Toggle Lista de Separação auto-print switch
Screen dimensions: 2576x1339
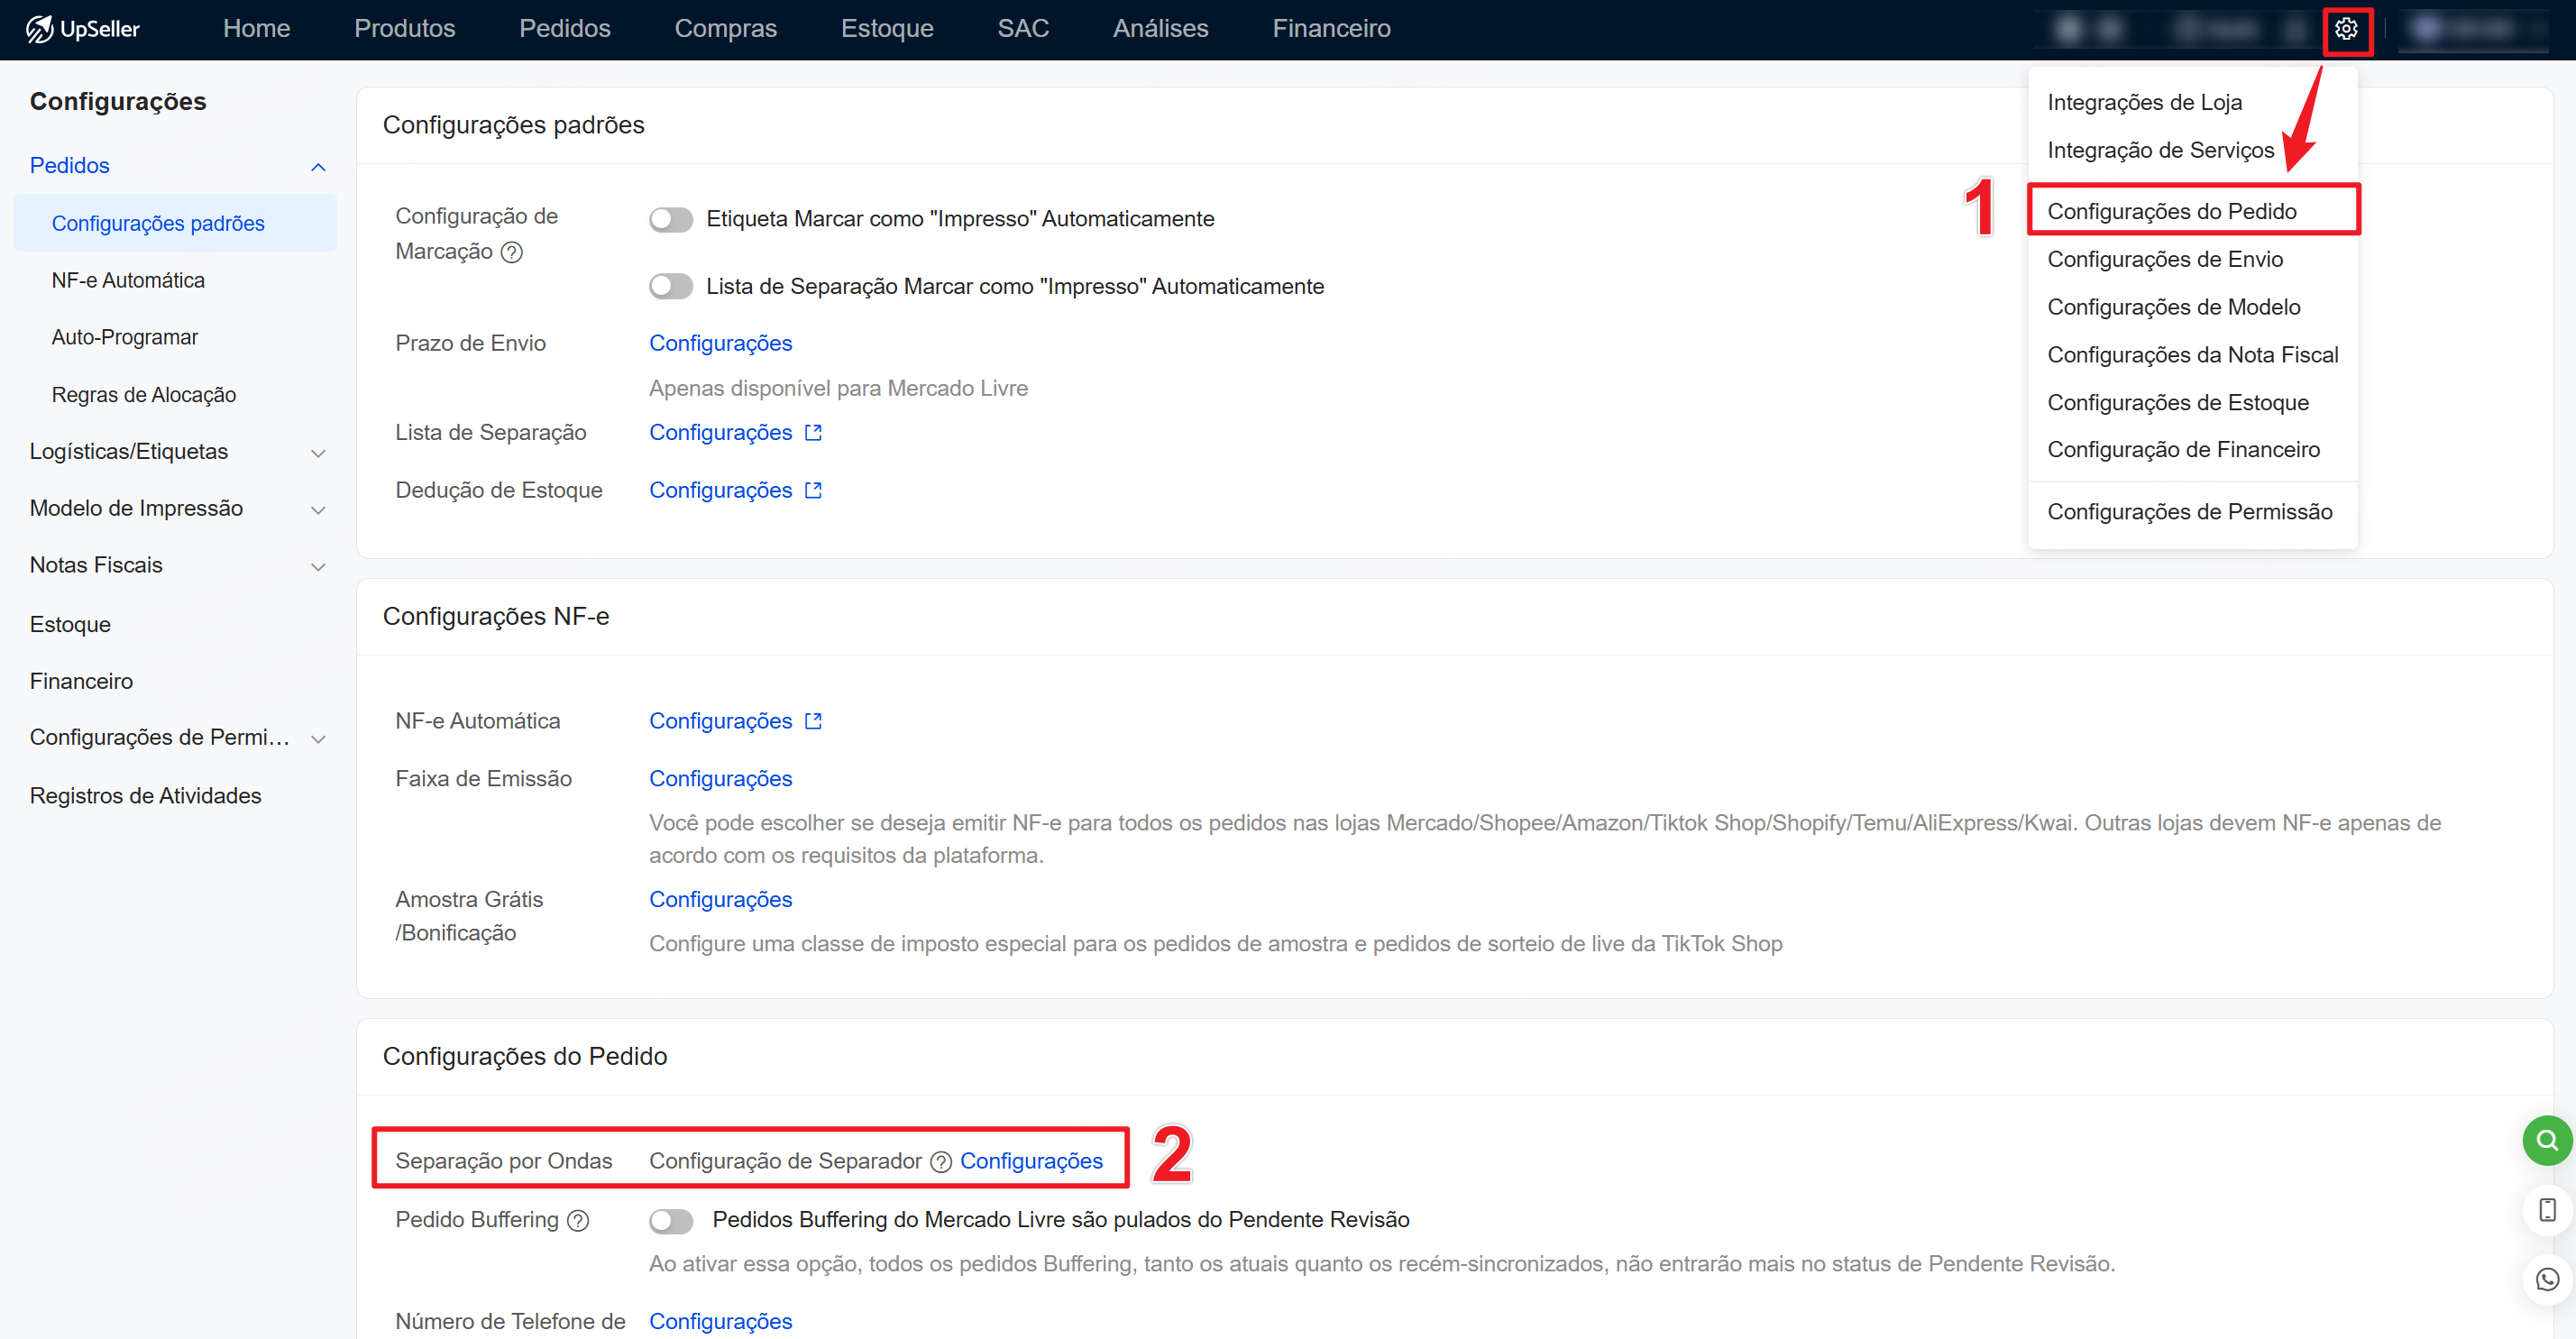pos(670,287)
